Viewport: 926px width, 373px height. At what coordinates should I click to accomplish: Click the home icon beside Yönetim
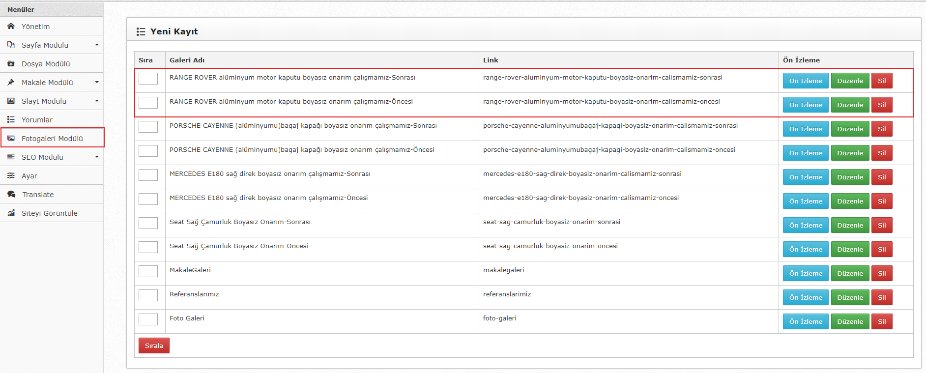pos(11,26)
